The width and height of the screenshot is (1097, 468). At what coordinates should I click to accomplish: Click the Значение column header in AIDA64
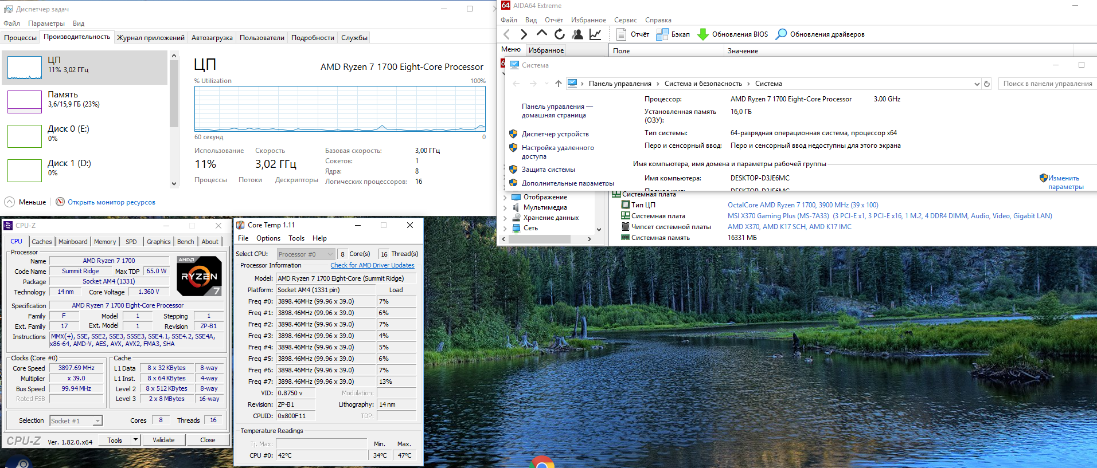[x=743, y=51]
